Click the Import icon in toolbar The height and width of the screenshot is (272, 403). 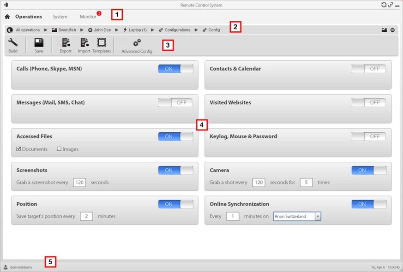[x=84, y=43]
